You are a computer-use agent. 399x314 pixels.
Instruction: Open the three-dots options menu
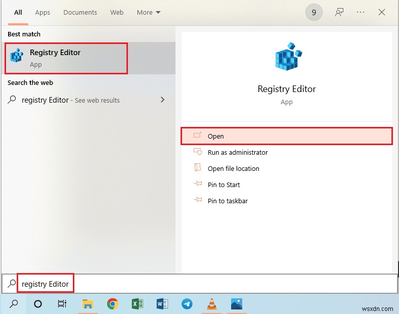pyautogui.click(x=361, y=12)
